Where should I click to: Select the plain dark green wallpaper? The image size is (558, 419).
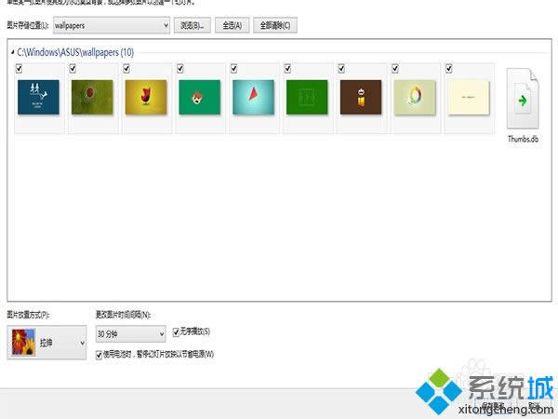tap(306, 98)
